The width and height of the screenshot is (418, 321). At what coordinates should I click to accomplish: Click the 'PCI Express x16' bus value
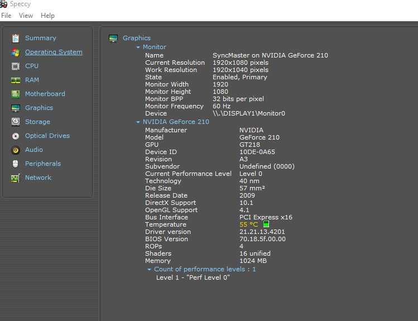click(266, 217)
